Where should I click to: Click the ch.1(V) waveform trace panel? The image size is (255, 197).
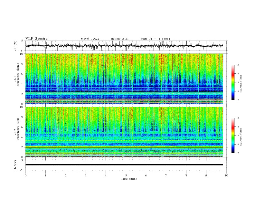coord(127,46)
